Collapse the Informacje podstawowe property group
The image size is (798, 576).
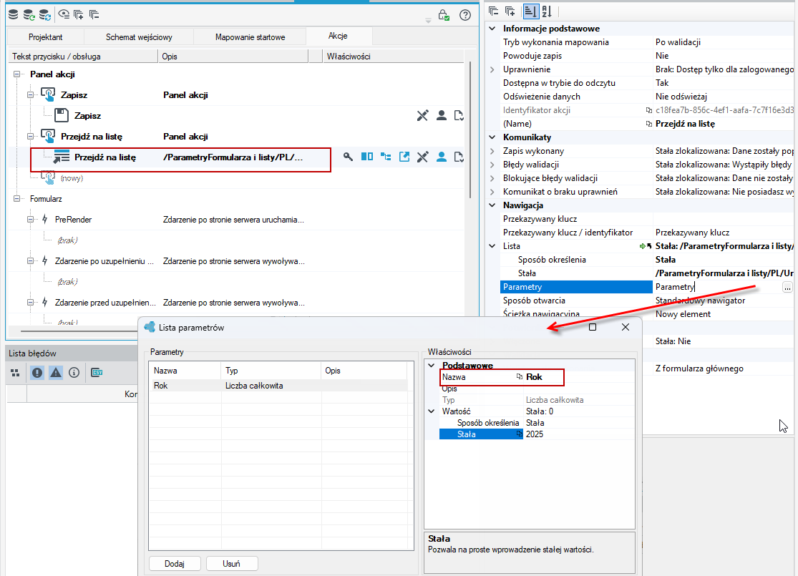coord(492,29)
